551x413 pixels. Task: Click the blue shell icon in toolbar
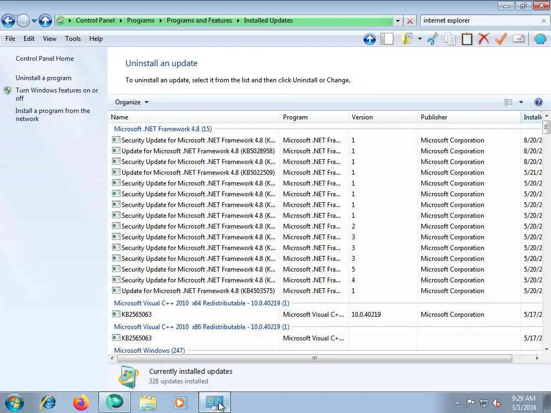coord(540,38)
